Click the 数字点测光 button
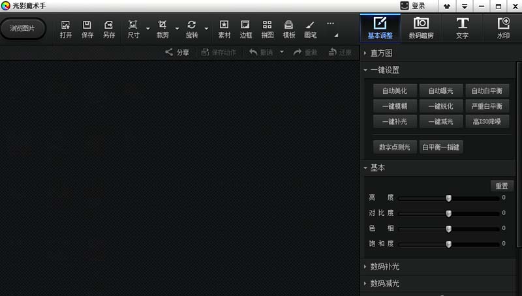 tap(395, 147)
